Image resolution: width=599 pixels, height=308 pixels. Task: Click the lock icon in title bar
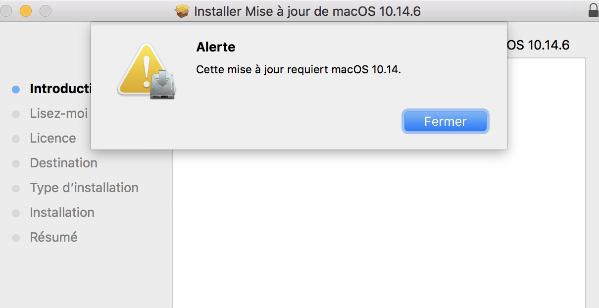(593, 10)
